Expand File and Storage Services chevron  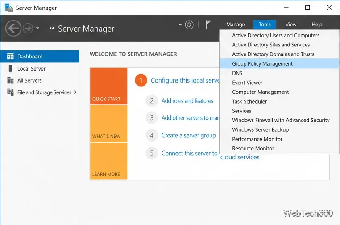point(75,92)
